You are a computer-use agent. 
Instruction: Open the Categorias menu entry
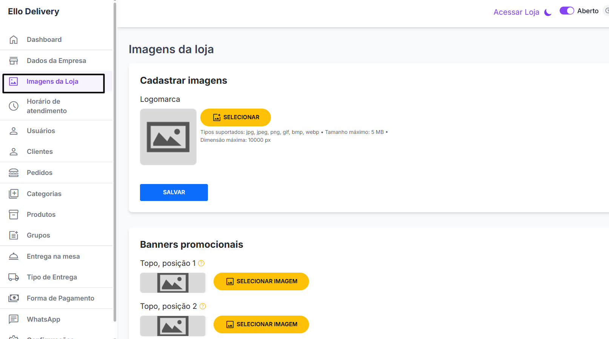pyautogui.click(x=56, y=194)
